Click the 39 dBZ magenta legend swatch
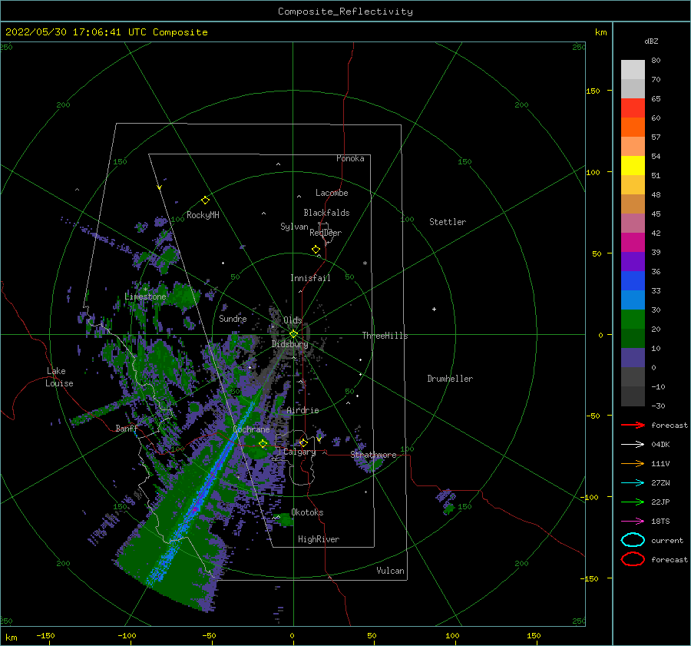Screen dimensions: 691x646 (x=633, y=242)
